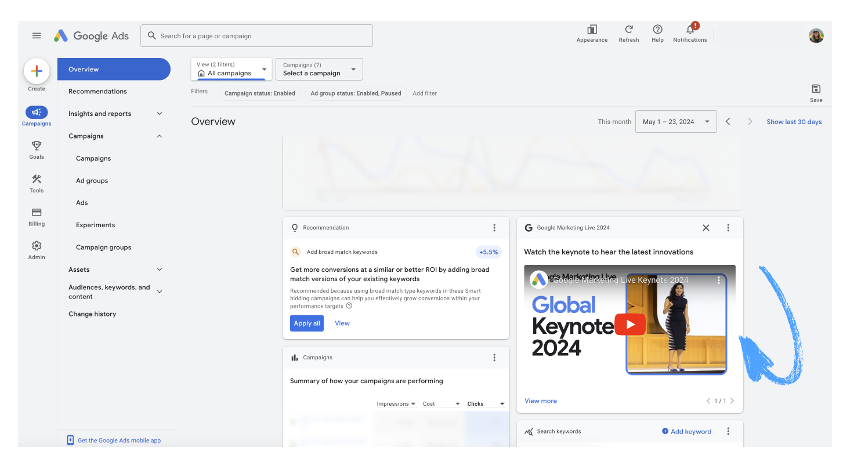Open Help question mark icon
Image resolution: width=854 pixels, height=466 pixels.
[x=657, y=30]
